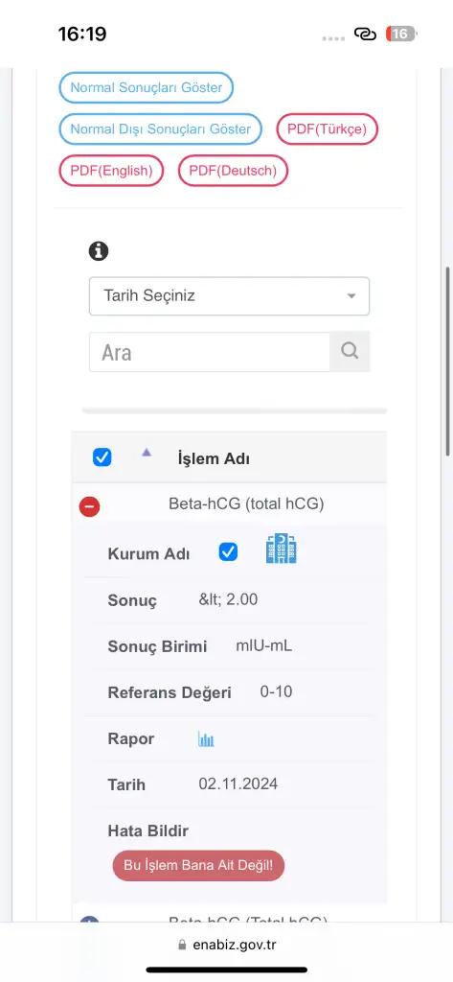This screenshot has height=982, width=453.
Task: Tap the battery indicator in status bar
Action: (x=401, y=34)
